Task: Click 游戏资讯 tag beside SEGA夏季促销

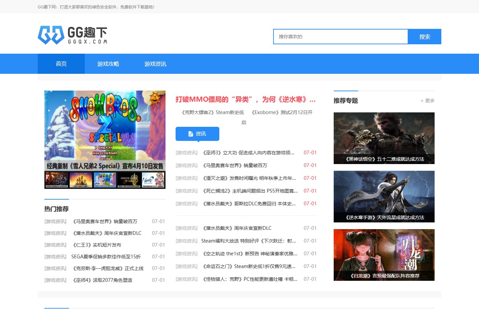Action: 56,257
